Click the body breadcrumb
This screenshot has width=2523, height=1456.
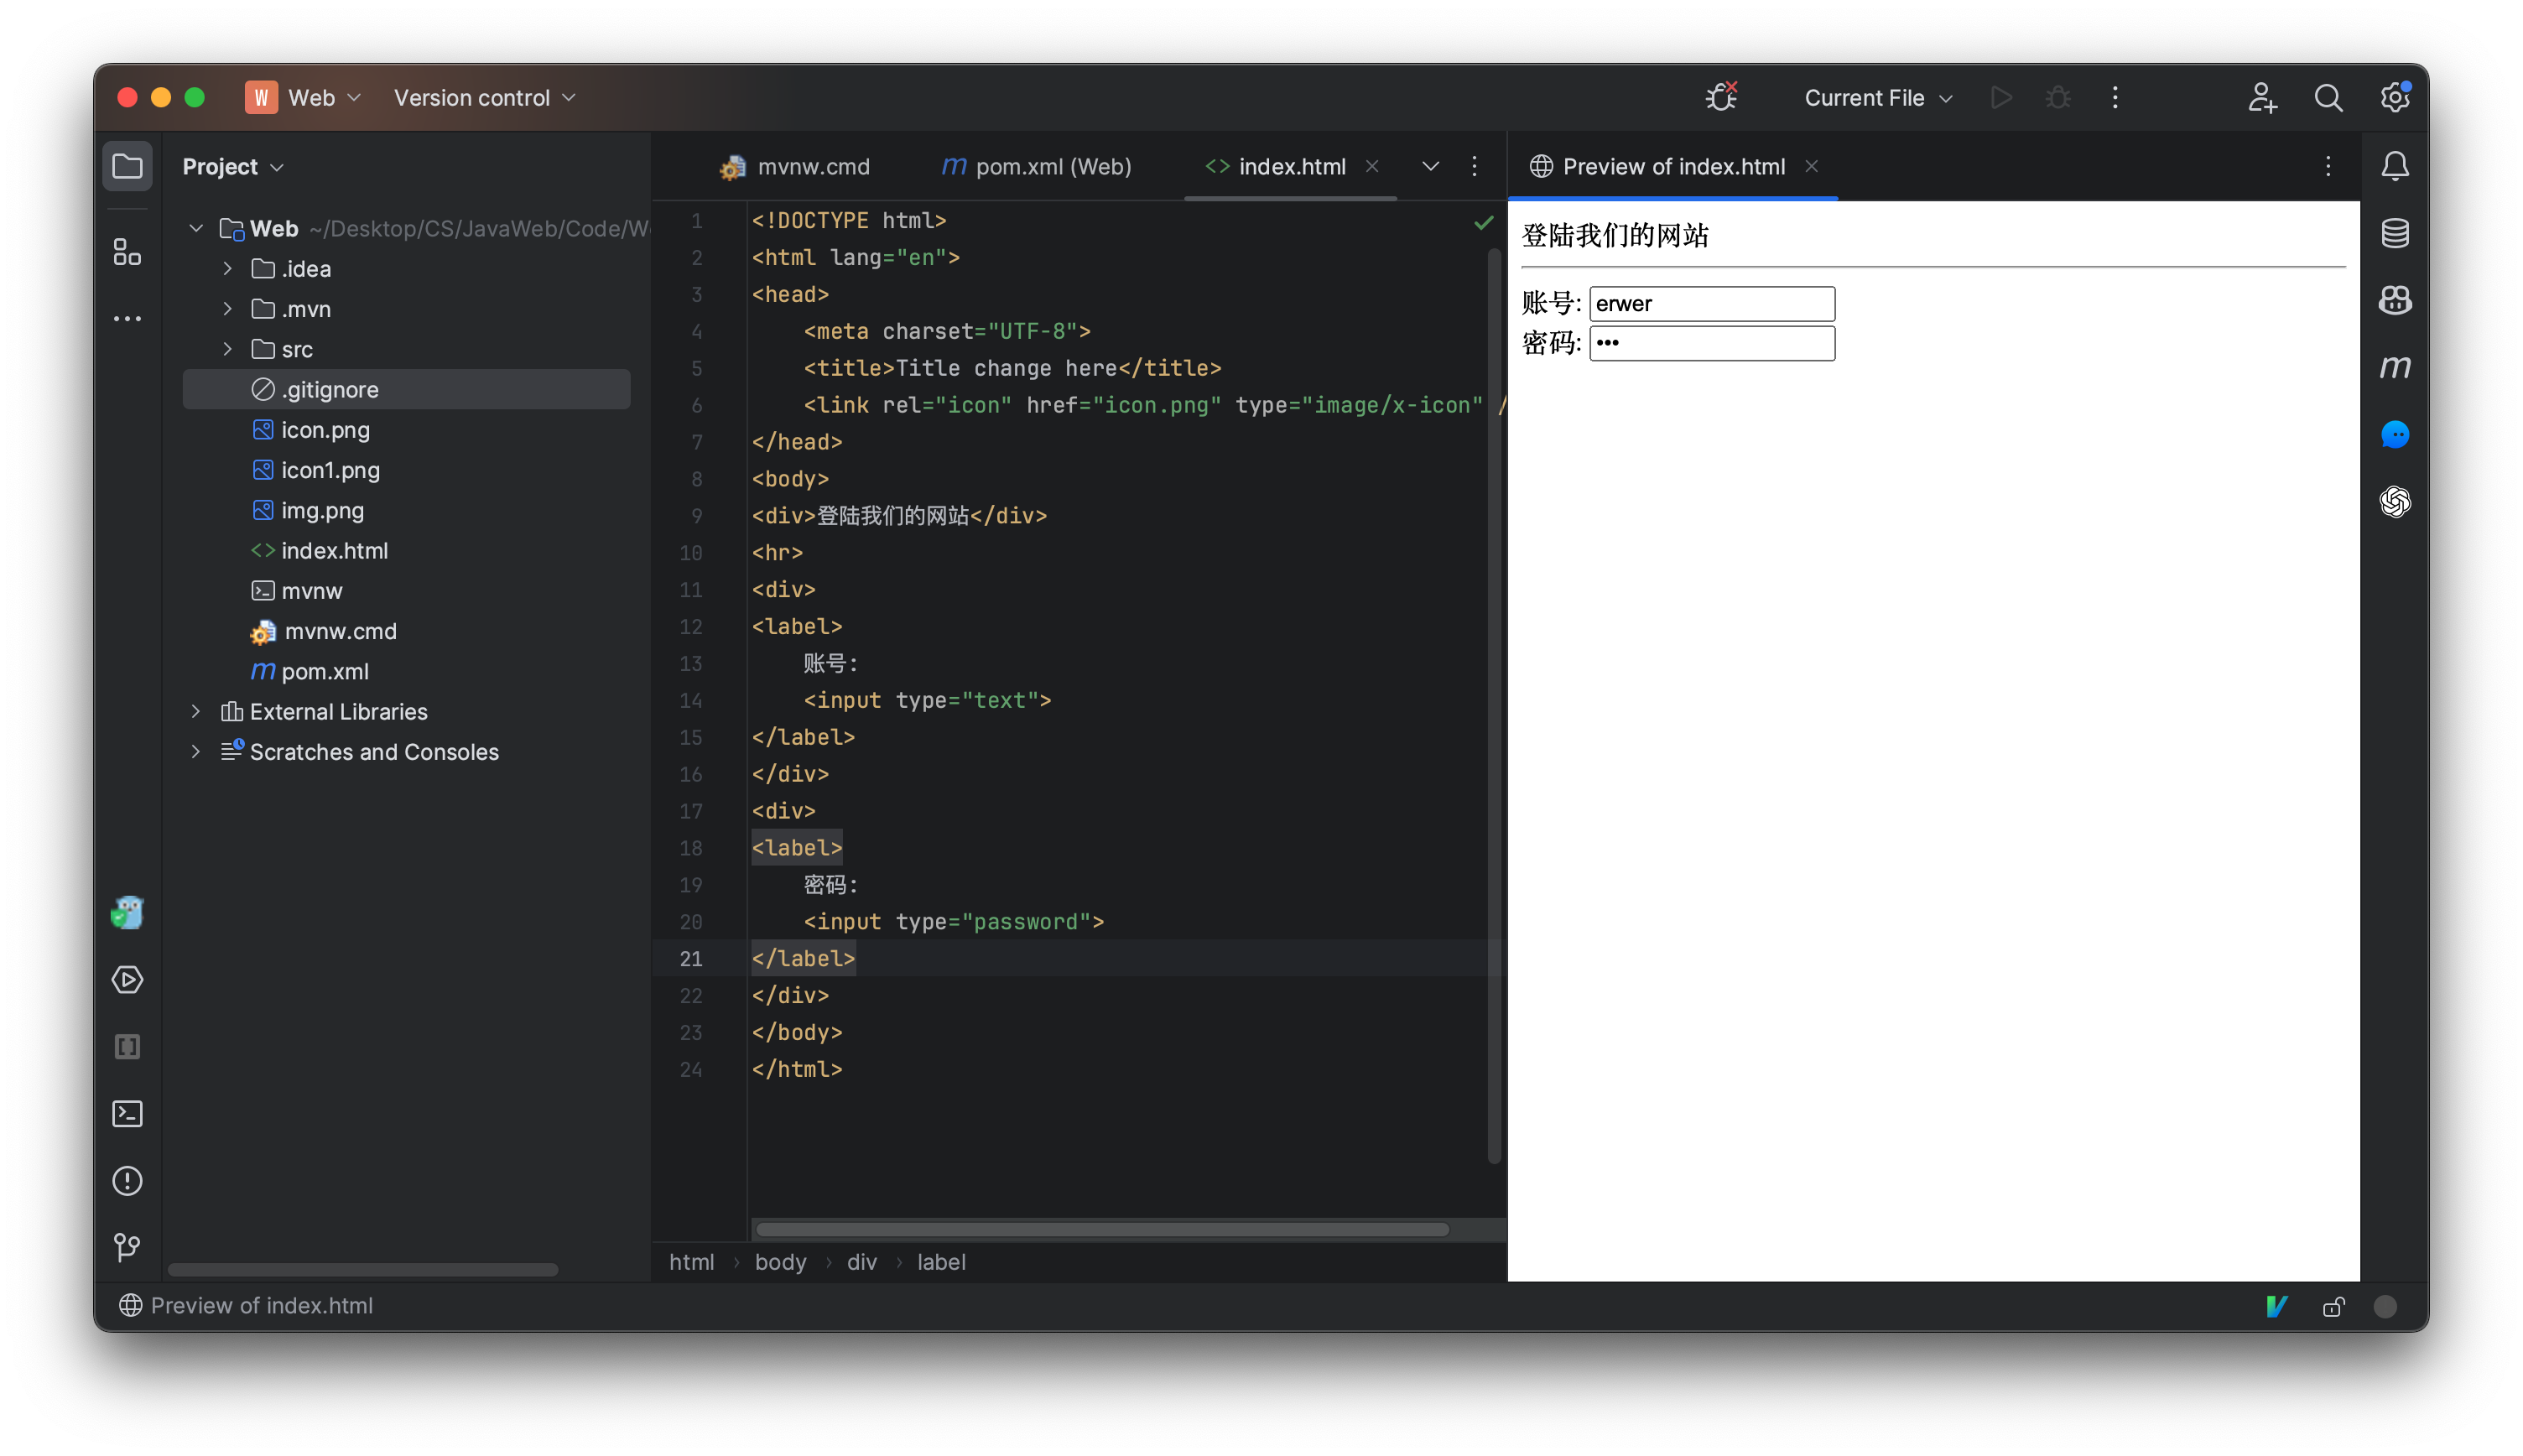(x=780, y=1261)
